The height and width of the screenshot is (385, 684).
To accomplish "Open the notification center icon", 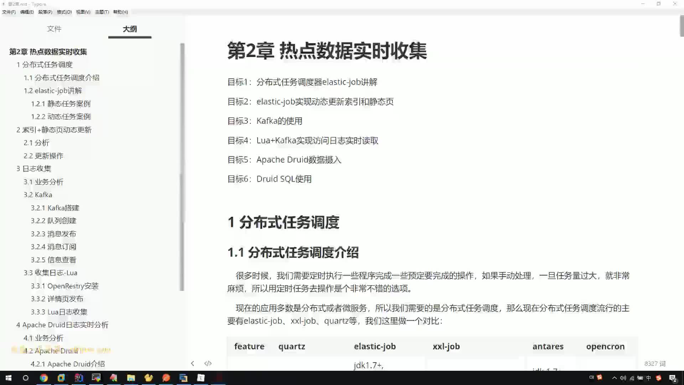I will pyautogui.click(x=673, y=378).
